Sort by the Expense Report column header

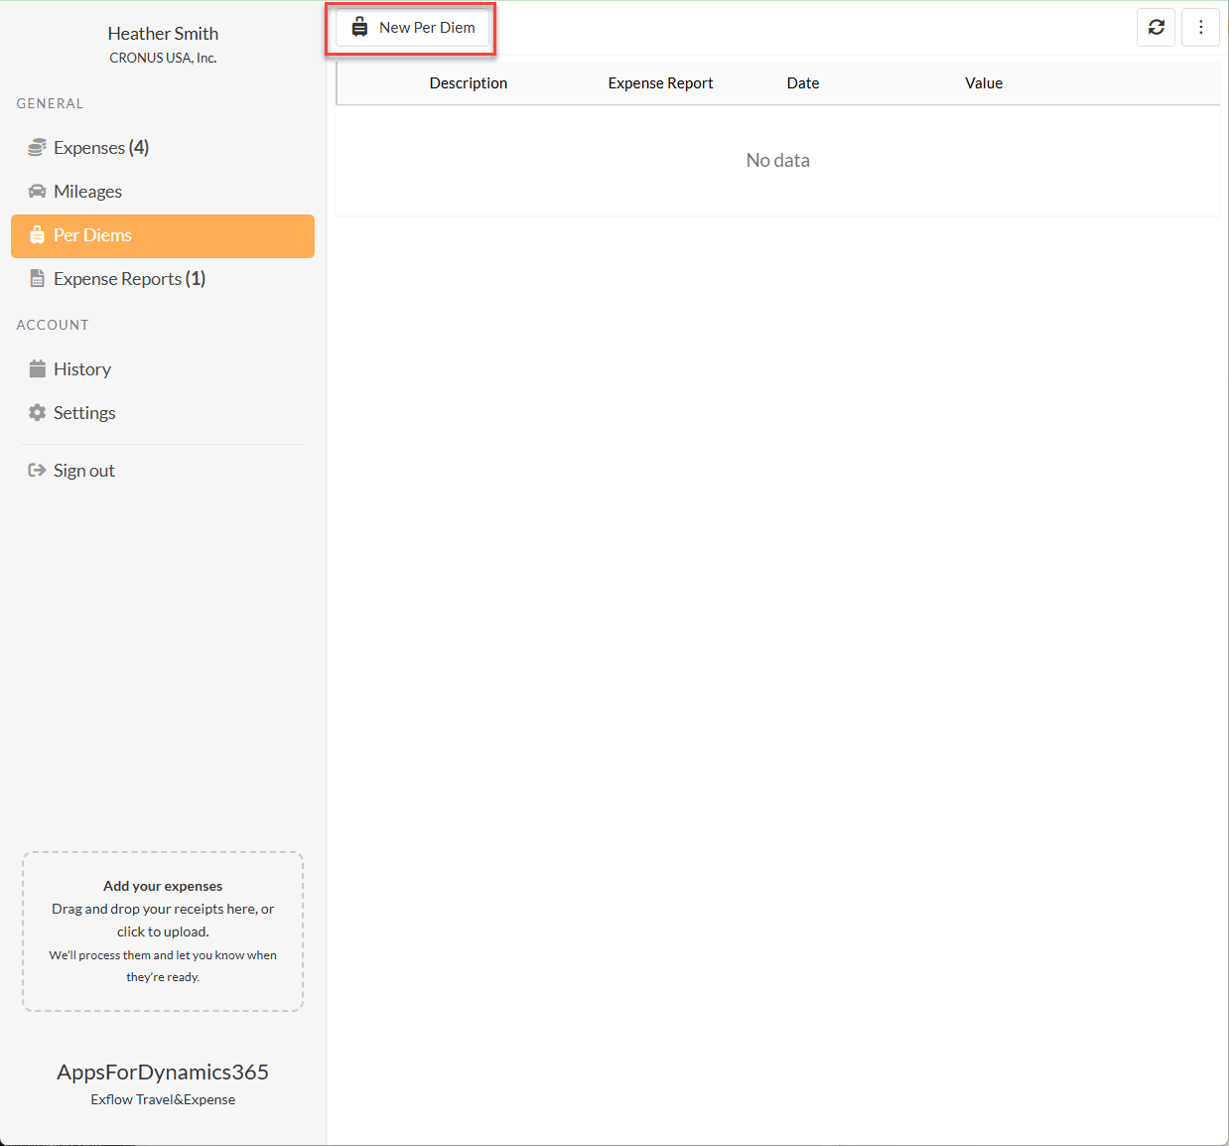(x=660, y=83)
